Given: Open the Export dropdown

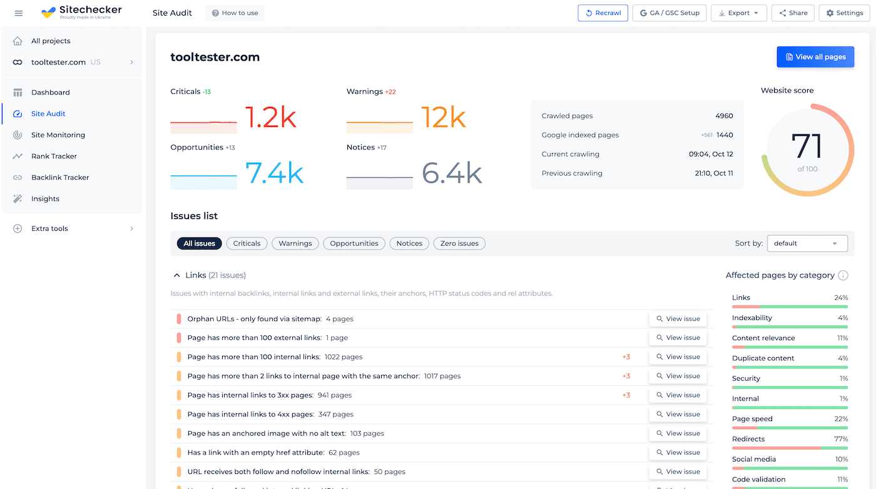Looking at the screenshot, I should pyautogui.click(x=738, y=13).
